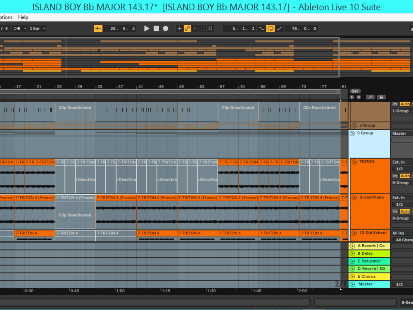The height and width of the screenshot is (310, 413).
Task: Collapse the TRITON track
Action: 354,162
